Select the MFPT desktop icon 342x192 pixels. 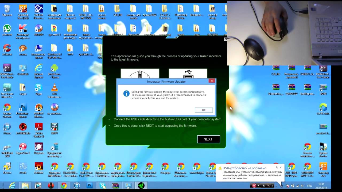pos(55,129)
